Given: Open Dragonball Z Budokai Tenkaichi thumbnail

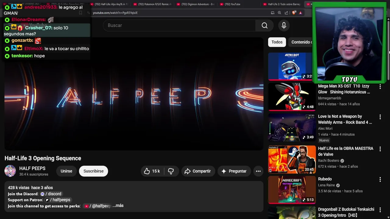Looking at the screenshot, I should click(x=292, y=213).
